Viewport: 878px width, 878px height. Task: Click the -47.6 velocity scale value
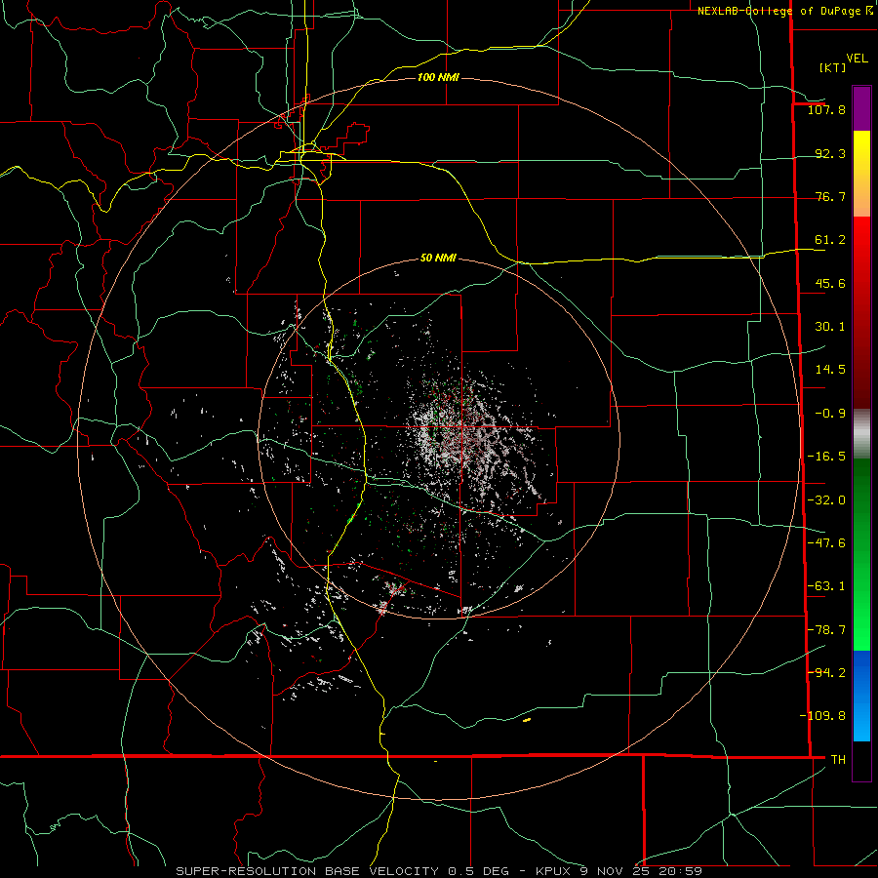click(826, 543)
